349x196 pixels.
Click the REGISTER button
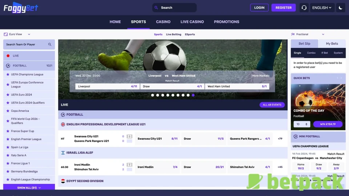pos(283,8)
